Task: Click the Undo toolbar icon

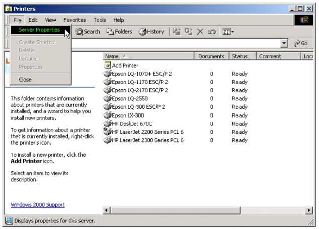Action: pos(211,32)
